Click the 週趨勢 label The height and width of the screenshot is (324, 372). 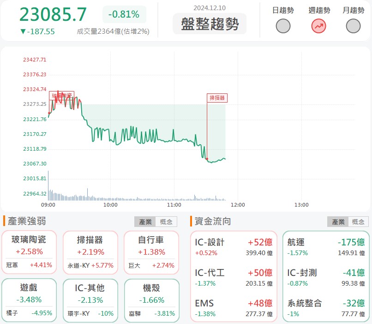tap(319, 10)
